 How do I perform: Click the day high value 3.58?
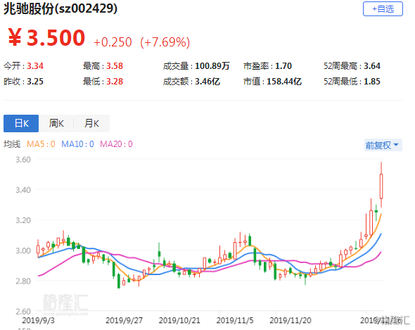coord(115,65)
